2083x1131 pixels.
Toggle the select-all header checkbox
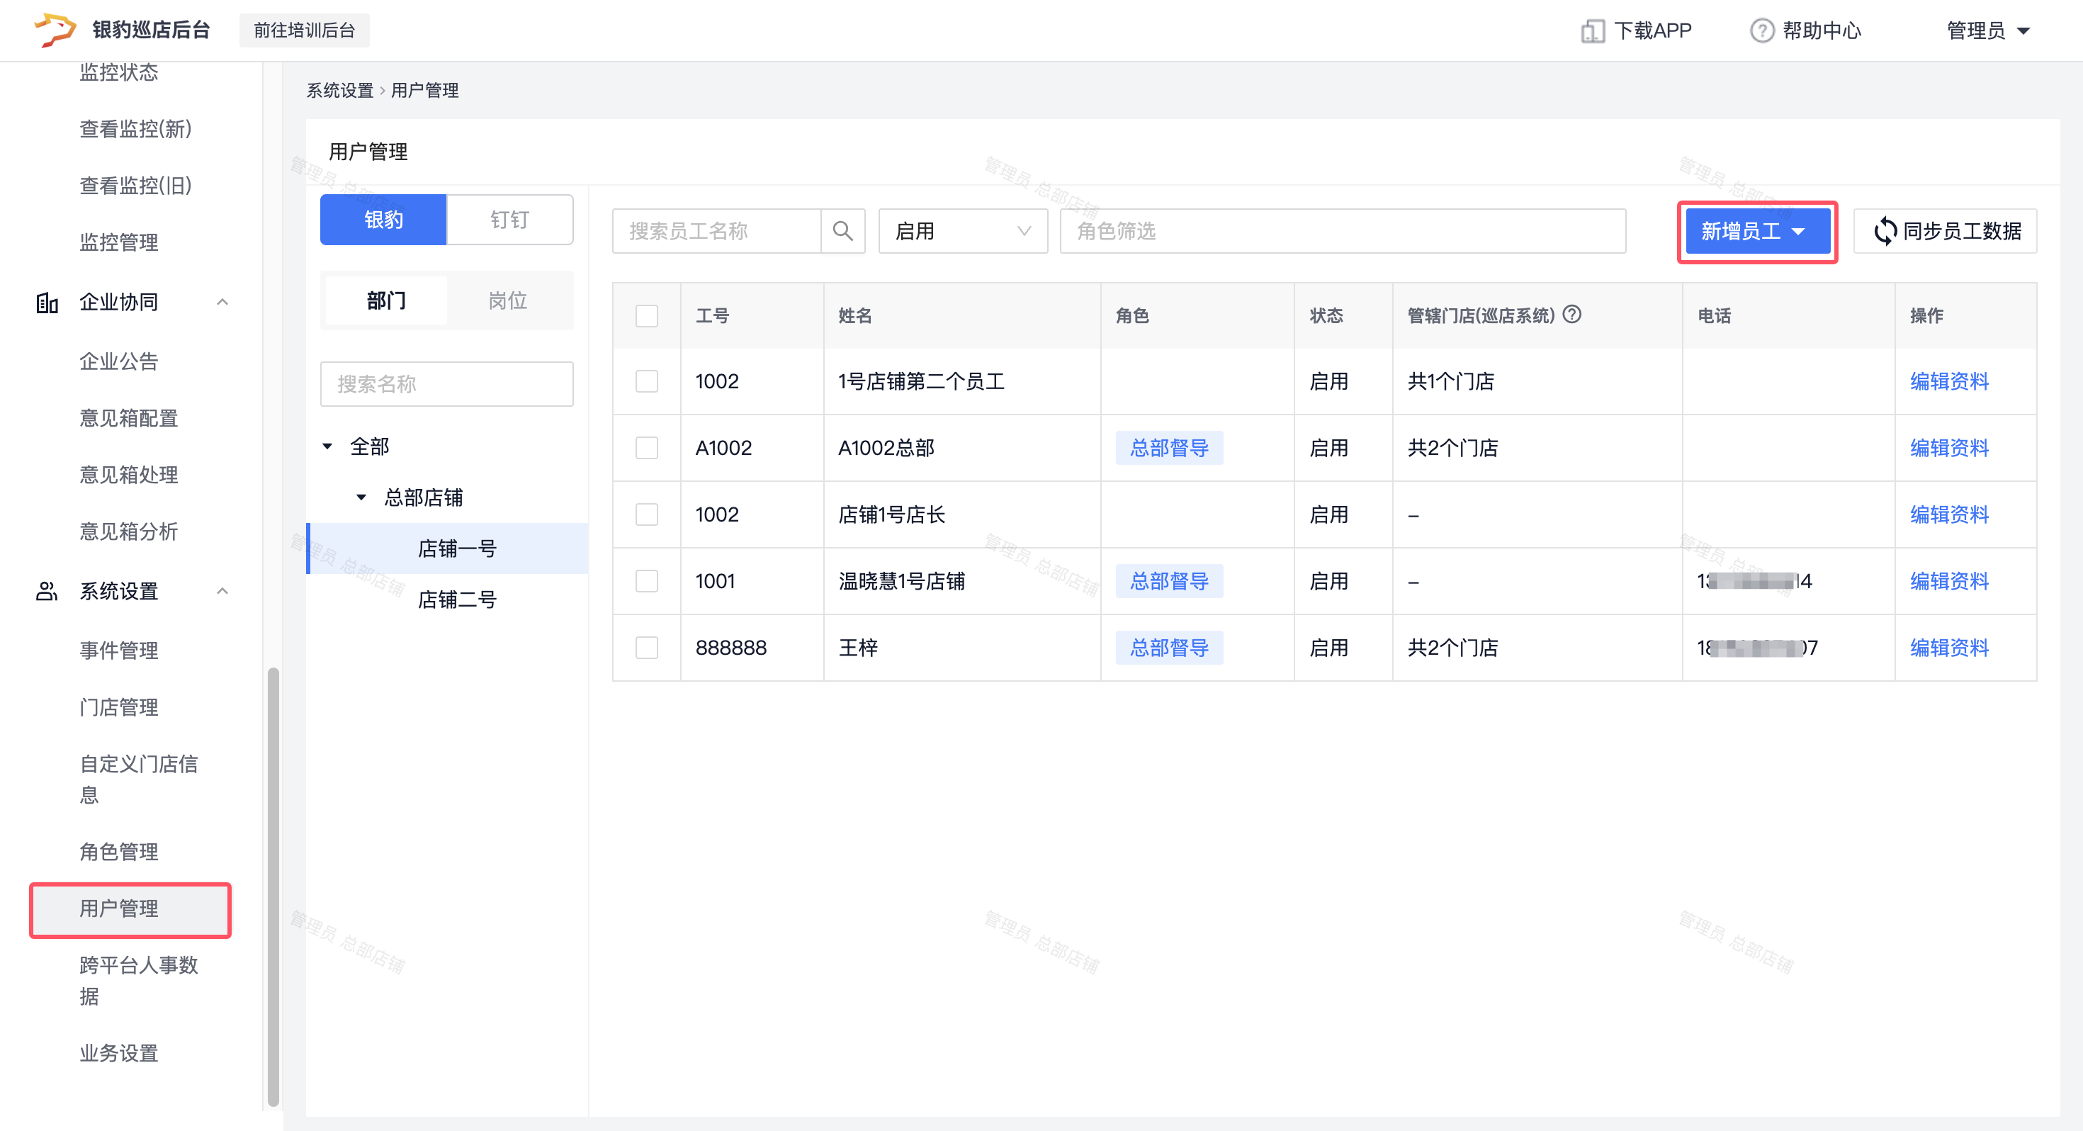646,315
